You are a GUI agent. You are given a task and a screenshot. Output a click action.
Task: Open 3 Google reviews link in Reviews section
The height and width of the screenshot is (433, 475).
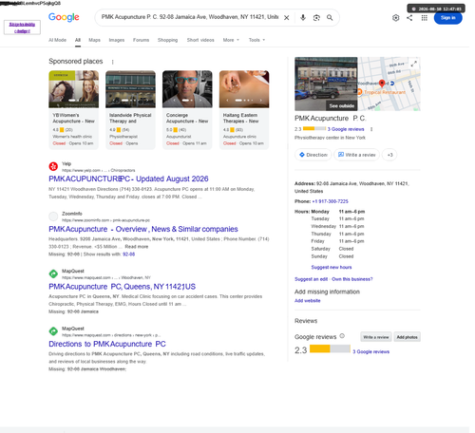pos(371,351)
